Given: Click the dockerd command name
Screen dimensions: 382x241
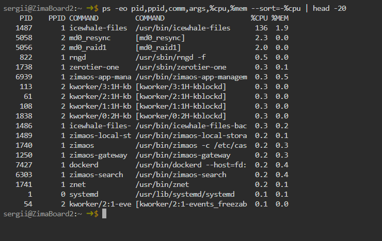Looking at the screenshot, I should [84, 165].
